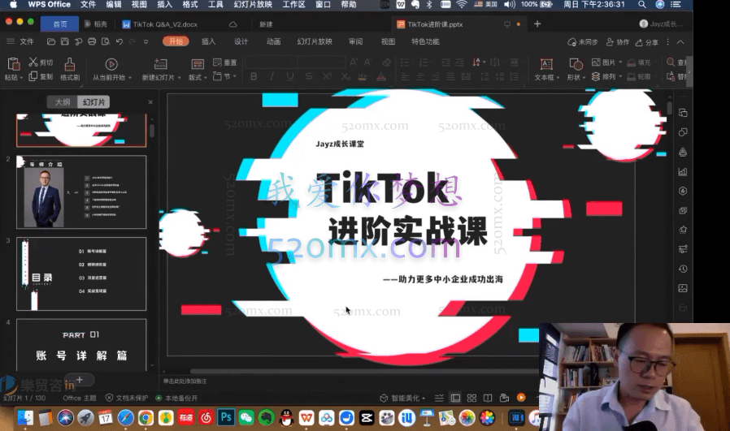
Task: Open WeChat from the Dock
Action: coord(246,417)
